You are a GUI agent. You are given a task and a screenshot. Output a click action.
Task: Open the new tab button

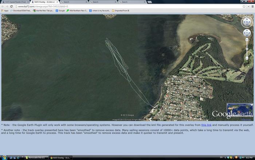(149, 2)
